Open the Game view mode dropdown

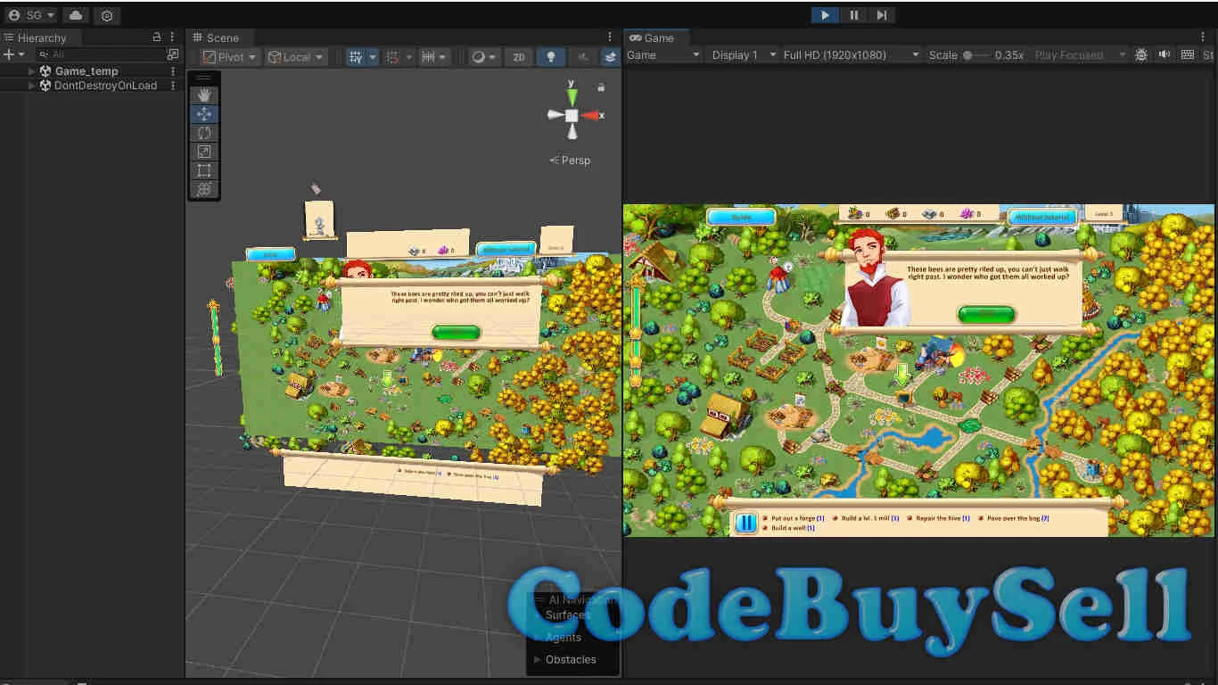tap(662, 54)
